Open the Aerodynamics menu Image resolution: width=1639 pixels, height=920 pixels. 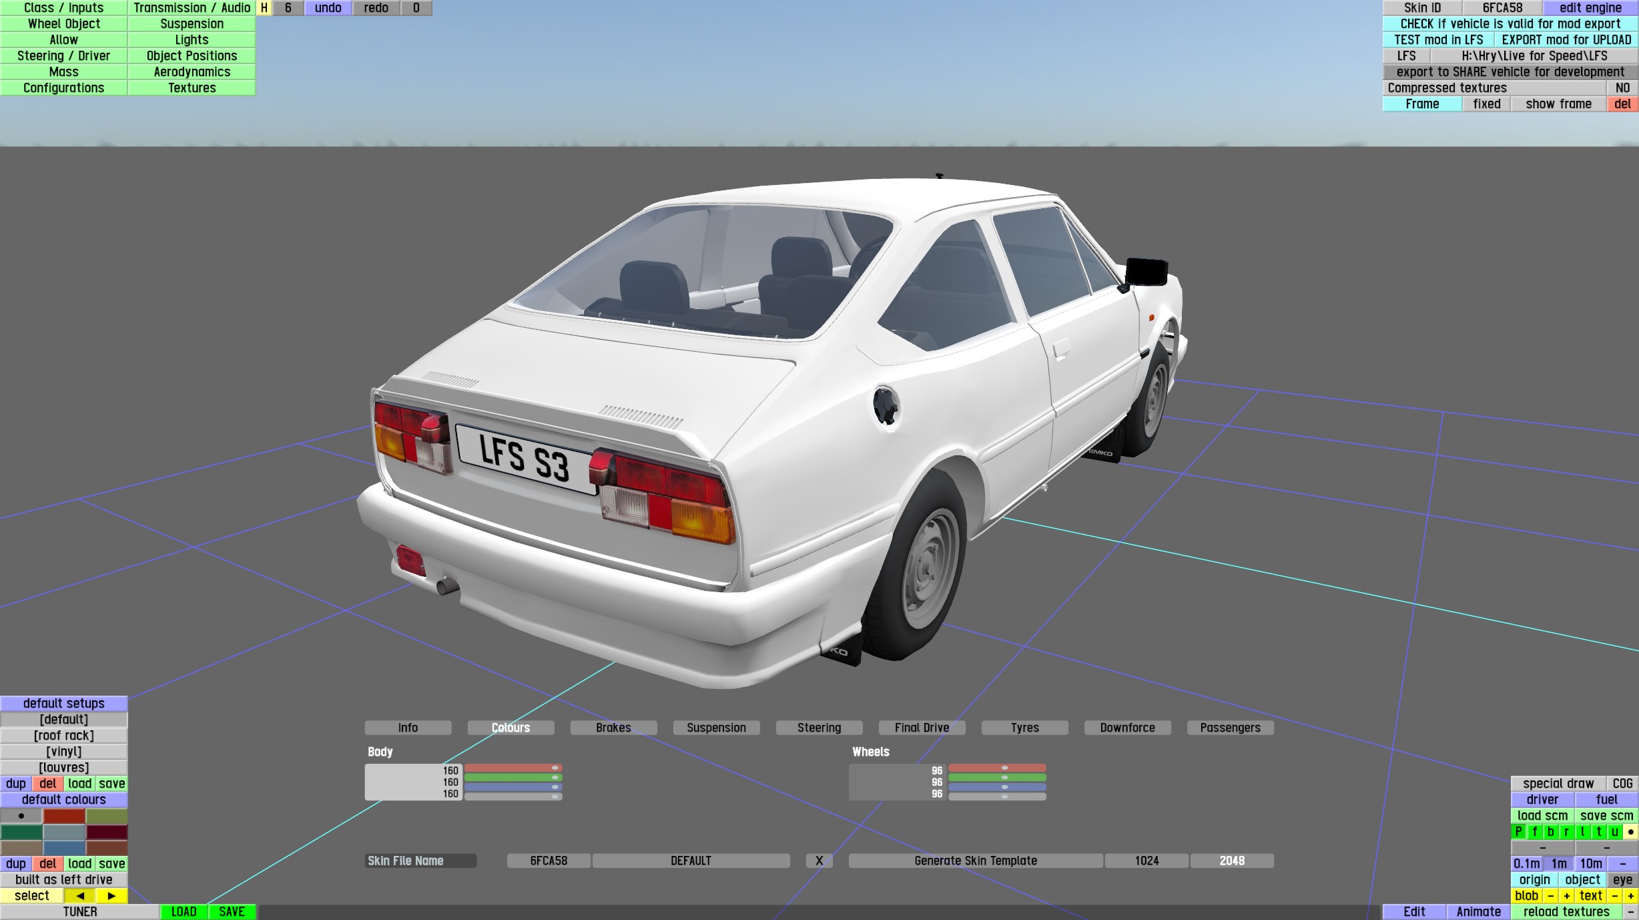point(192,72)
